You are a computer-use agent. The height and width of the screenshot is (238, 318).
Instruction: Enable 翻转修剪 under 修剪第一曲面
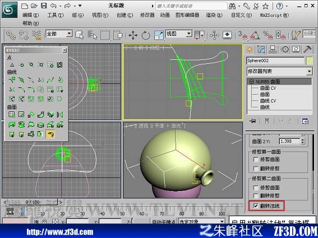point(256,169)
